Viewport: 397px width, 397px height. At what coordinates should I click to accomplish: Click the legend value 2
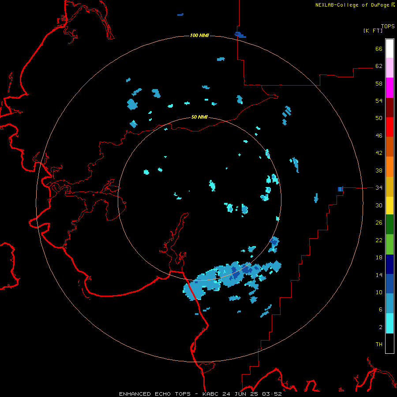(x=381, y=327)
